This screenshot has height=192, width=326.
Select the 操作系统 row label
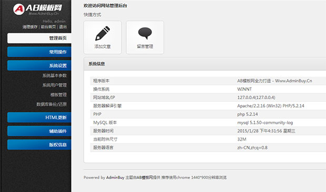(x=101, y=89)
